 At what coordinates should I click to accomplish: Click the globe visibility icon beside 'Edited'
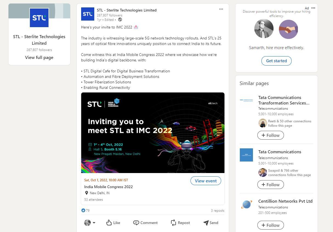(120, 20)
